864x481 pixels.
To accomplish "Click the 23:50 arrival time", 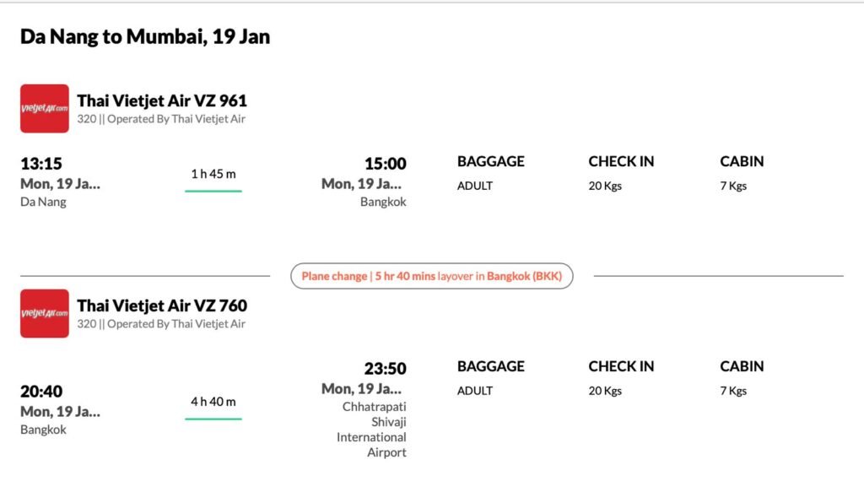I will pos(385,369).
